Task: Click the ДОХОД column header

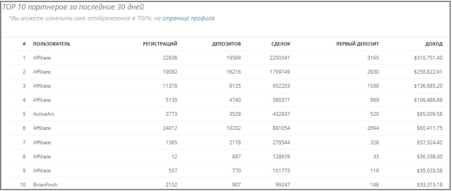Action: [x=434, y=44]
